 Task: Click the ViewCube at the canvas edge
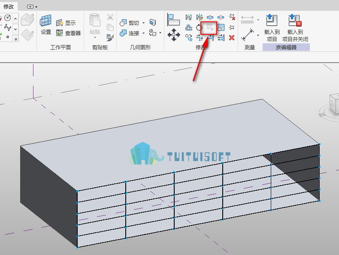[x=334, y=103]
